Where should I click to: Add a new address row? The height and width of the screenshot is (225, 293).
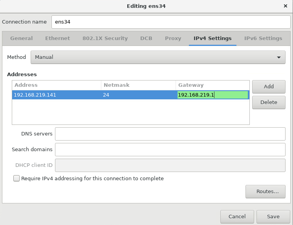coord(269,87)
